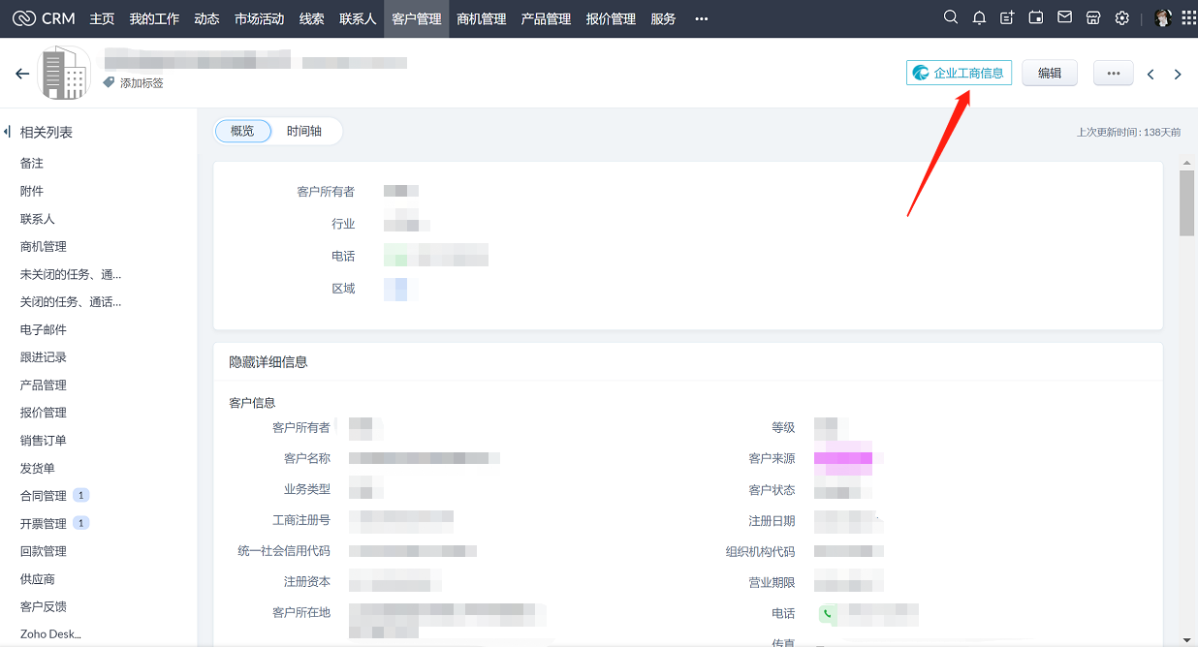Select 商机管理 in related list sidebar
This screenshot has width=1198, height=647.
coord(44,246)
